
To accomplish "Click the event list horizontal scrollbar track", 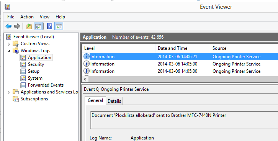I will (183, 79).
